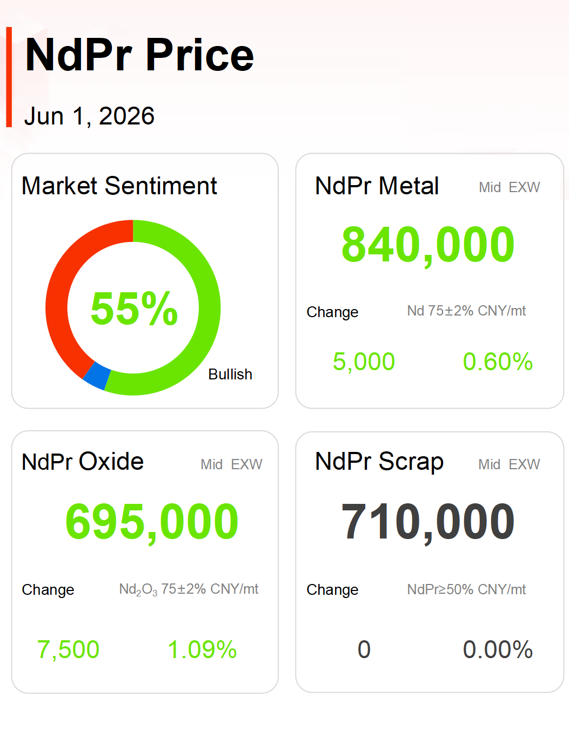The height and width of the screenshot is (755, 569).
Task: Open the Market Sentiment card heading
Action: pos(119,186)
